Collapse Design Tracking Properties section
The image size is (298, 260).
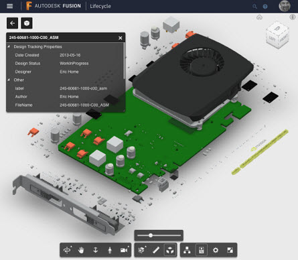(9, 46)
